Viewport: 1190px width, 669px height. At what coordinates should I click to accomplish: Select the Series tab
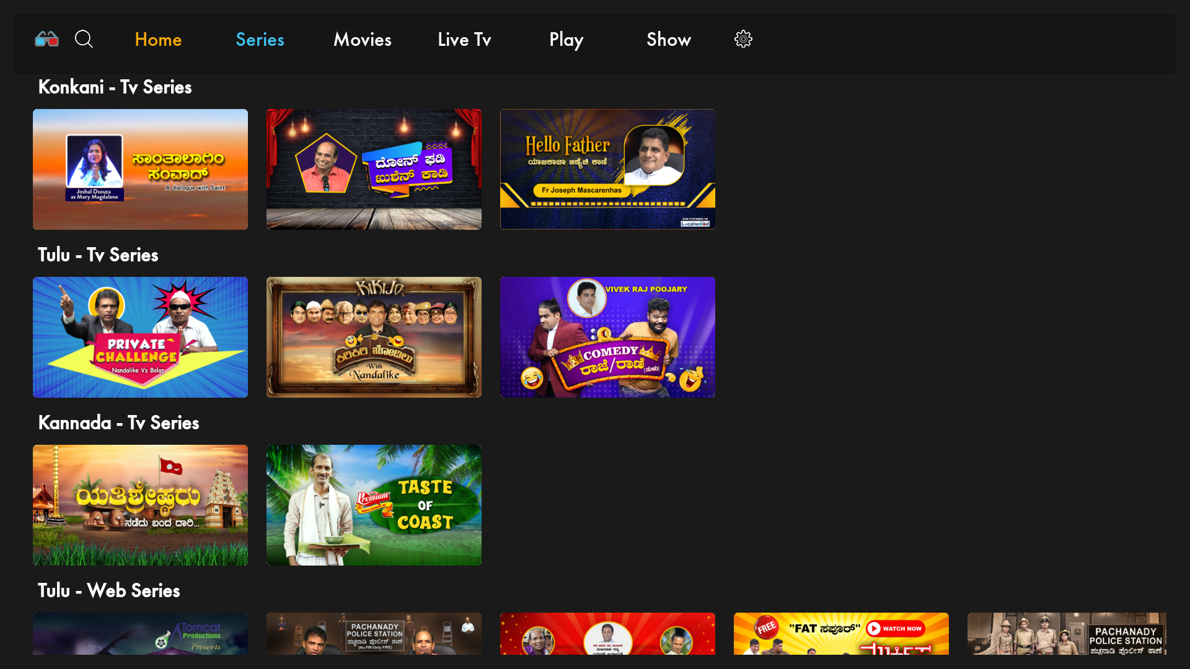click(260, 40)
